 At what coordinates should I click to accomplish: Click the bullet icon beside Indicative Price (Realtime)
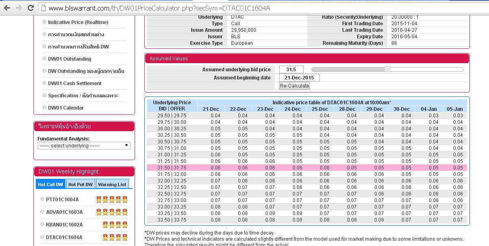[44, 22]
